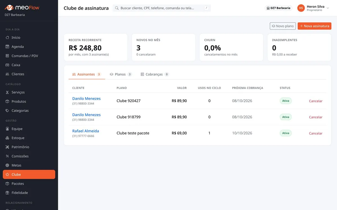This screenshot has width=337, height=210.
Task: Click the Estoque boxes icon
Action: [x=7, y=138]
